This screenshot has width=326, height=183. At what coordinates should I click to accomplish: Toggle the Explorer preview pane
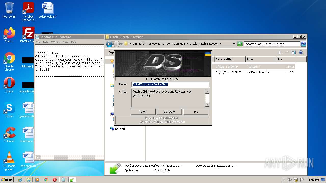(x=293, y=52)
